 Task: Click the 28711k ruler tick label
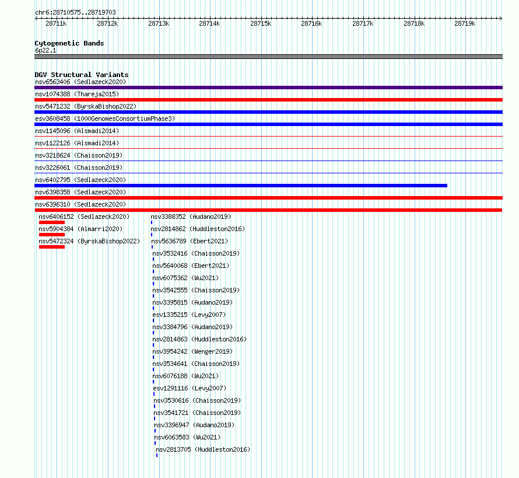[56, 23]
